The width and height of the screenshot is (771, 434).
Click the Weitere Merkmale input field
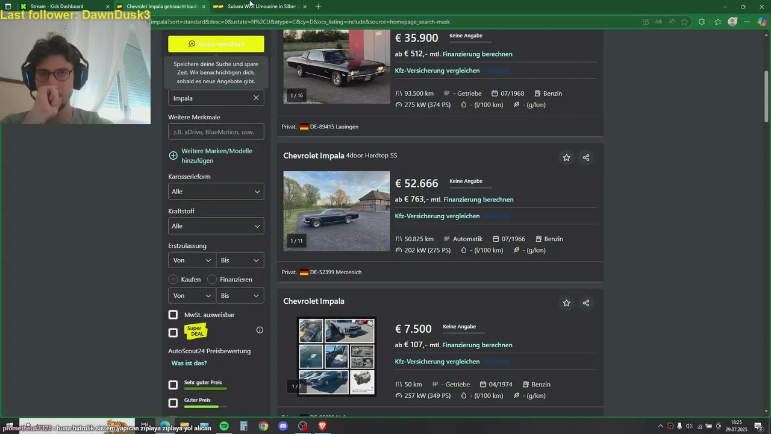click(x=216, y=132)
